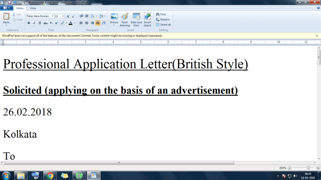Viewport: 321px width, 180px height.
Task: Click the volume speaker tray icon
Action: click(295, 176)
